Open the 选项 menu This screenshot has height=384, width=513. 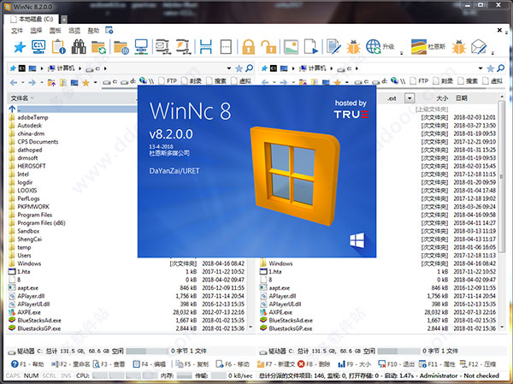click(74, 31)
